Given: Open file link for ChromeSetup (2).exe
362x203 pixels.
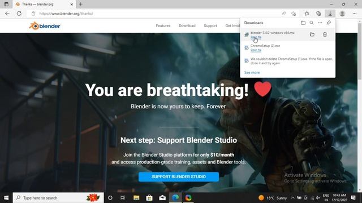Looking at the screenshot, I should 256,50.
